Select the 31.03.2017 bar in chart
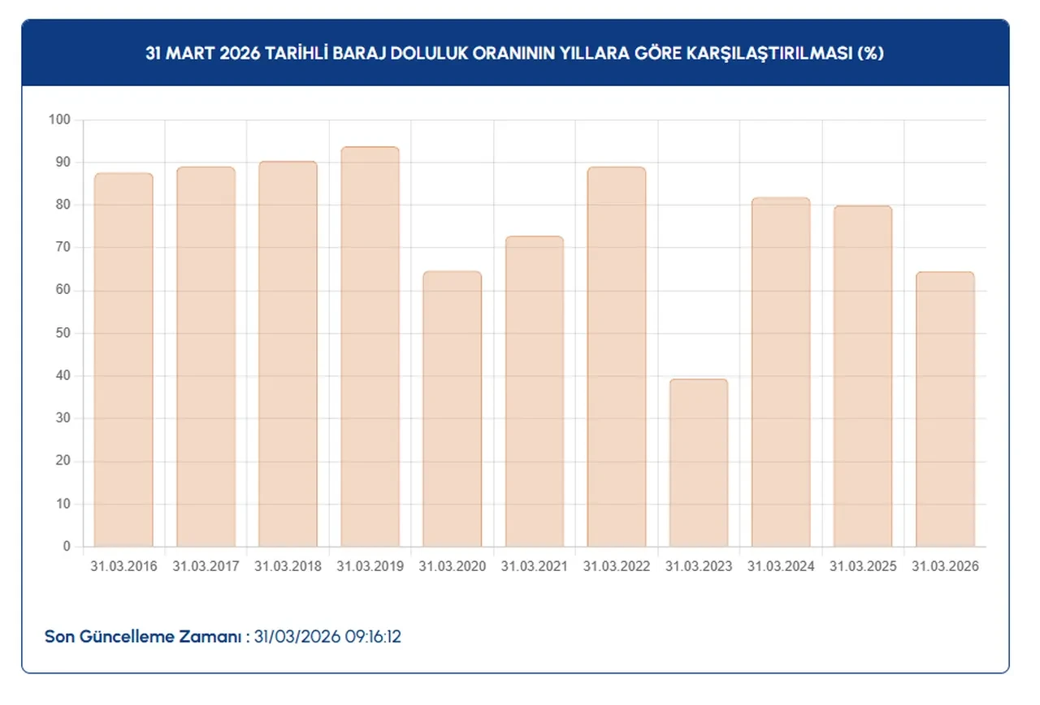Viewport: 1040px width, 705px height. click(206, 357)
